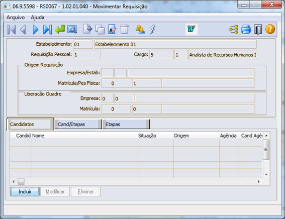This screenshot has width=285, height=219.
Task: Close the Movimentar Requisição window
Action: 271,5
